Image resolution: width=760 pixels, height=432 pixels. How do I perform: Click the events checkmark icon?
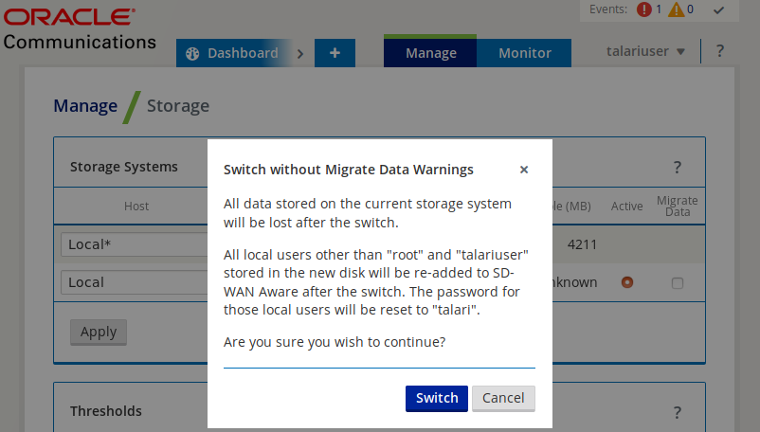coord(718,9)
